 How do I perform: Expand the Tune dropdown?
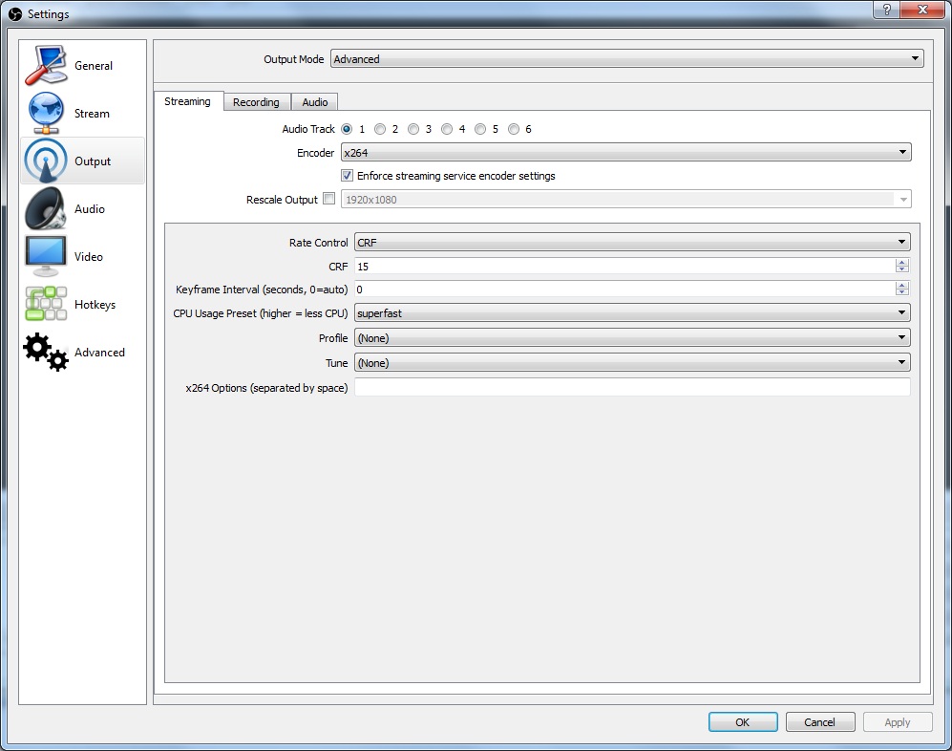[632, 363]
